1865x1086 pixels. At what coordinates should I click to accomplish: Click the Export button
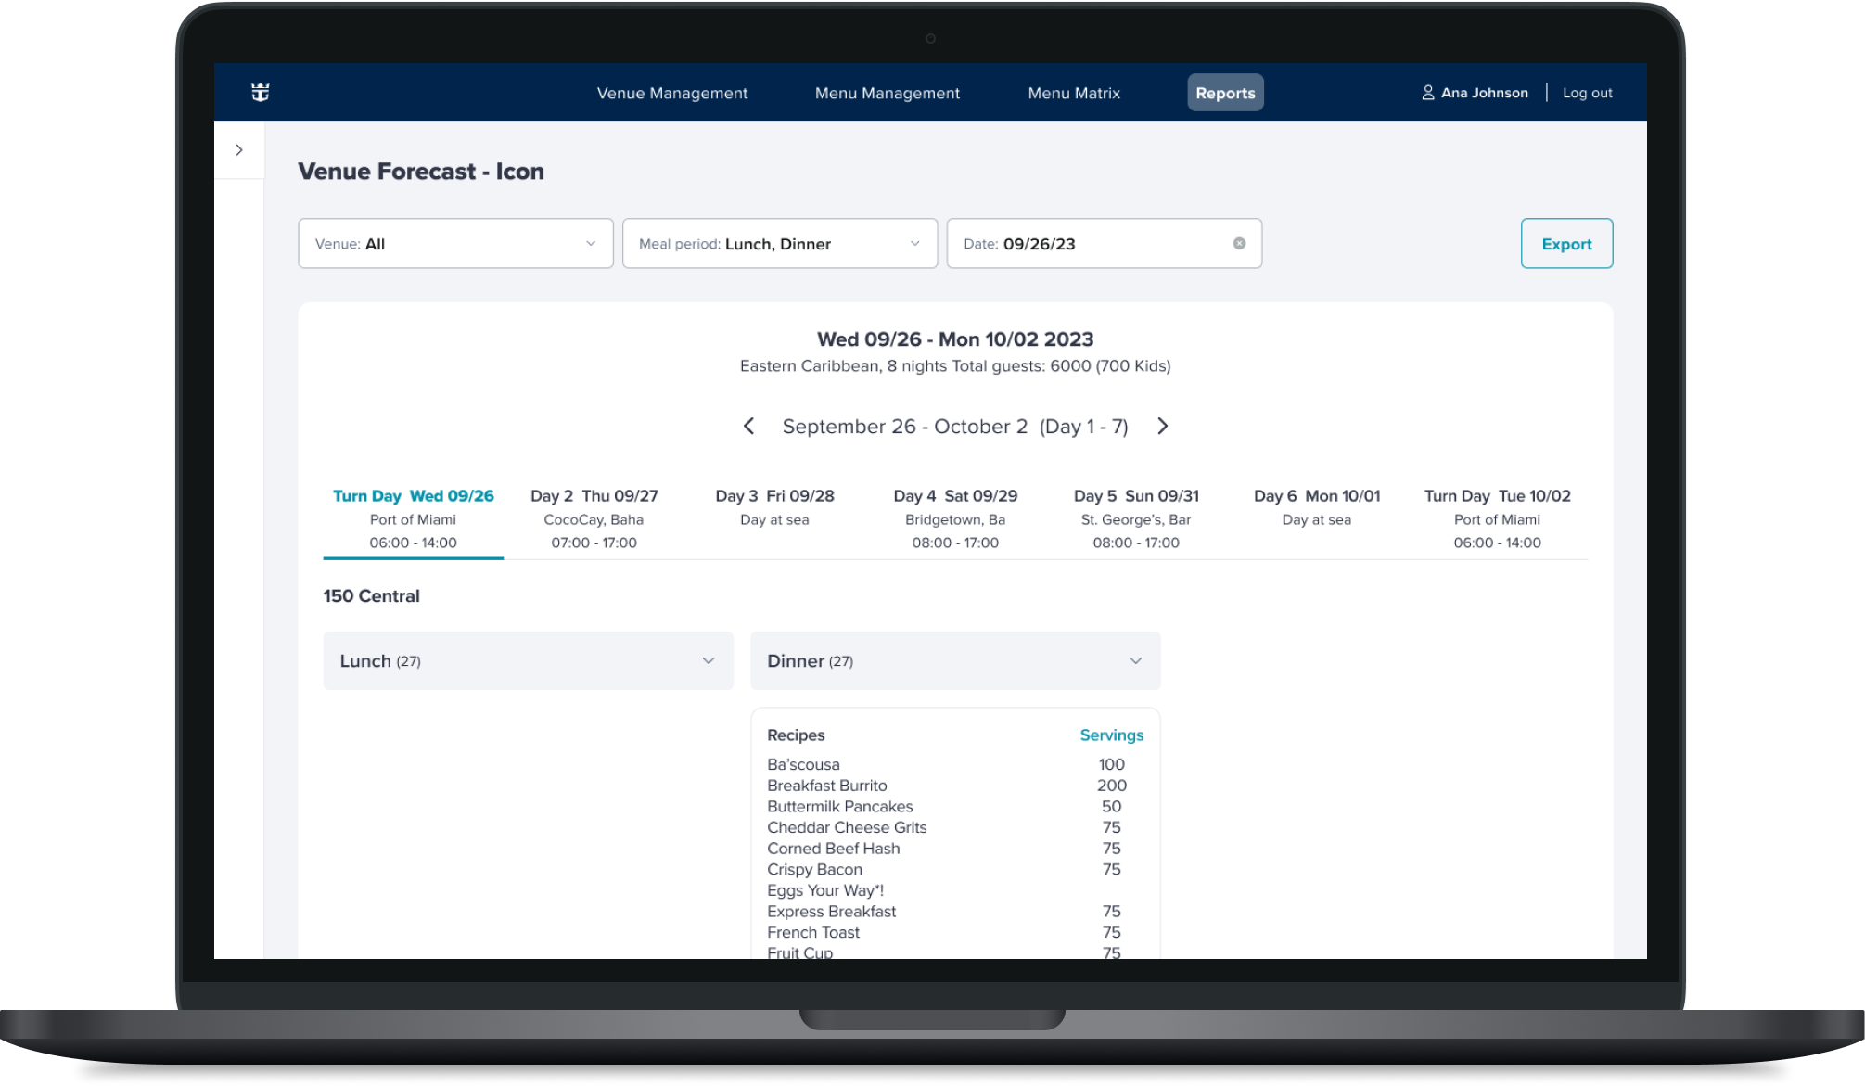[1565, 244]
